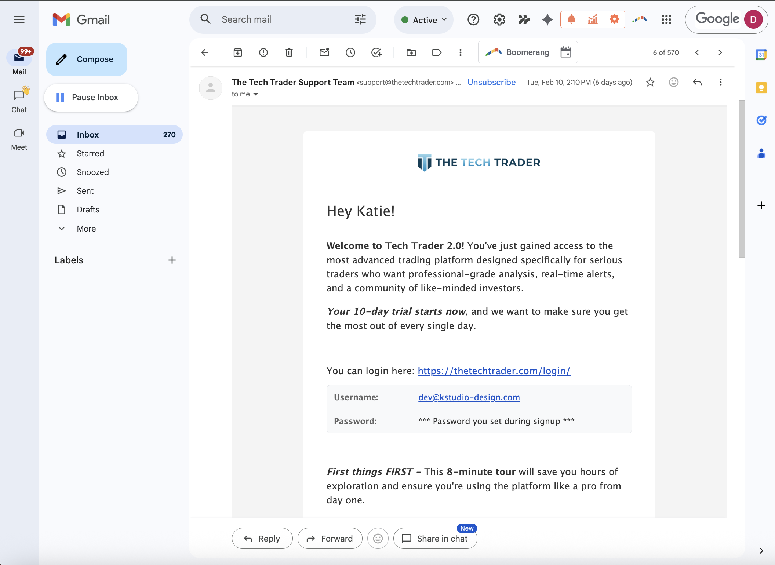775x565 pixels.
Task: Snooze this email with the clock icon
Action: (x=350, y=52)
